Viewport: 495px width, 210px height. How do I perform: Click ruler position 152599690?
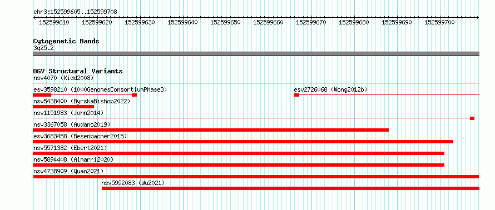397,22
